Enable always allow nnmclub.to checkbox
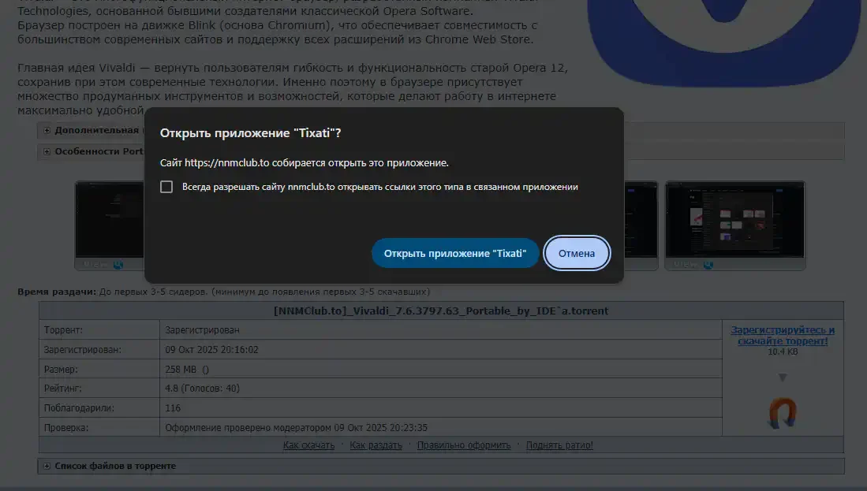This screenshot has width=867, height=491. click(x=166, y=187)
